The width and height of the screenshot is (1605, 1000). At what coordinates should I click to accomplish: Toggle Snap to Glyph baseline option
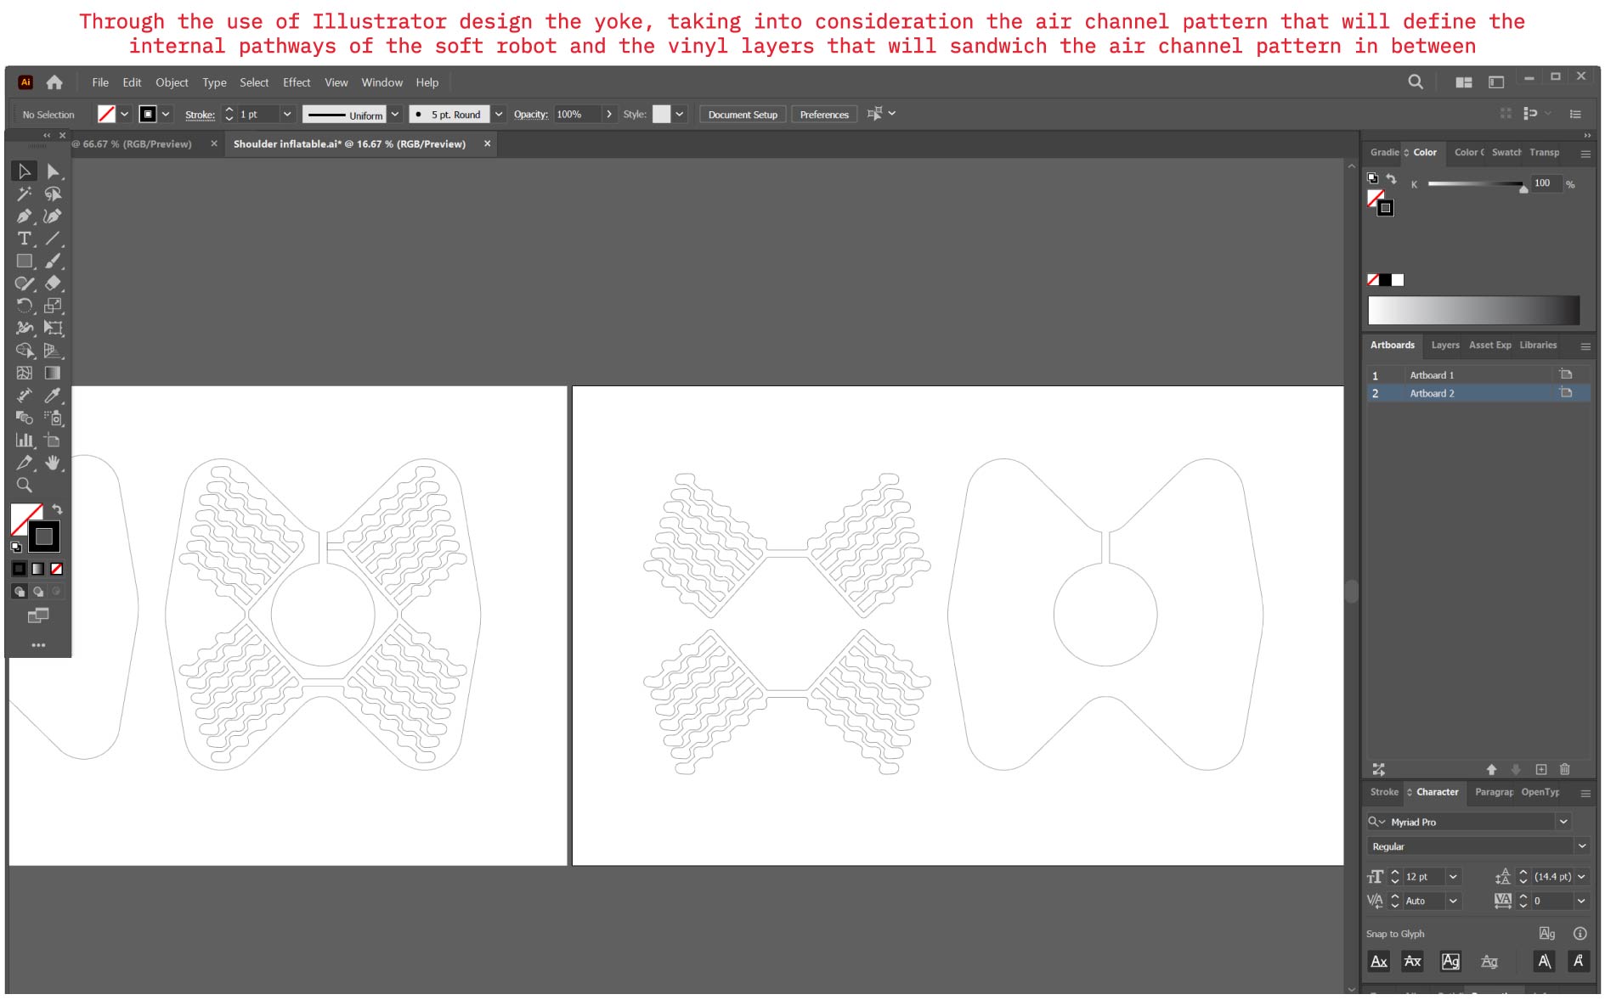click(1379, 961)
